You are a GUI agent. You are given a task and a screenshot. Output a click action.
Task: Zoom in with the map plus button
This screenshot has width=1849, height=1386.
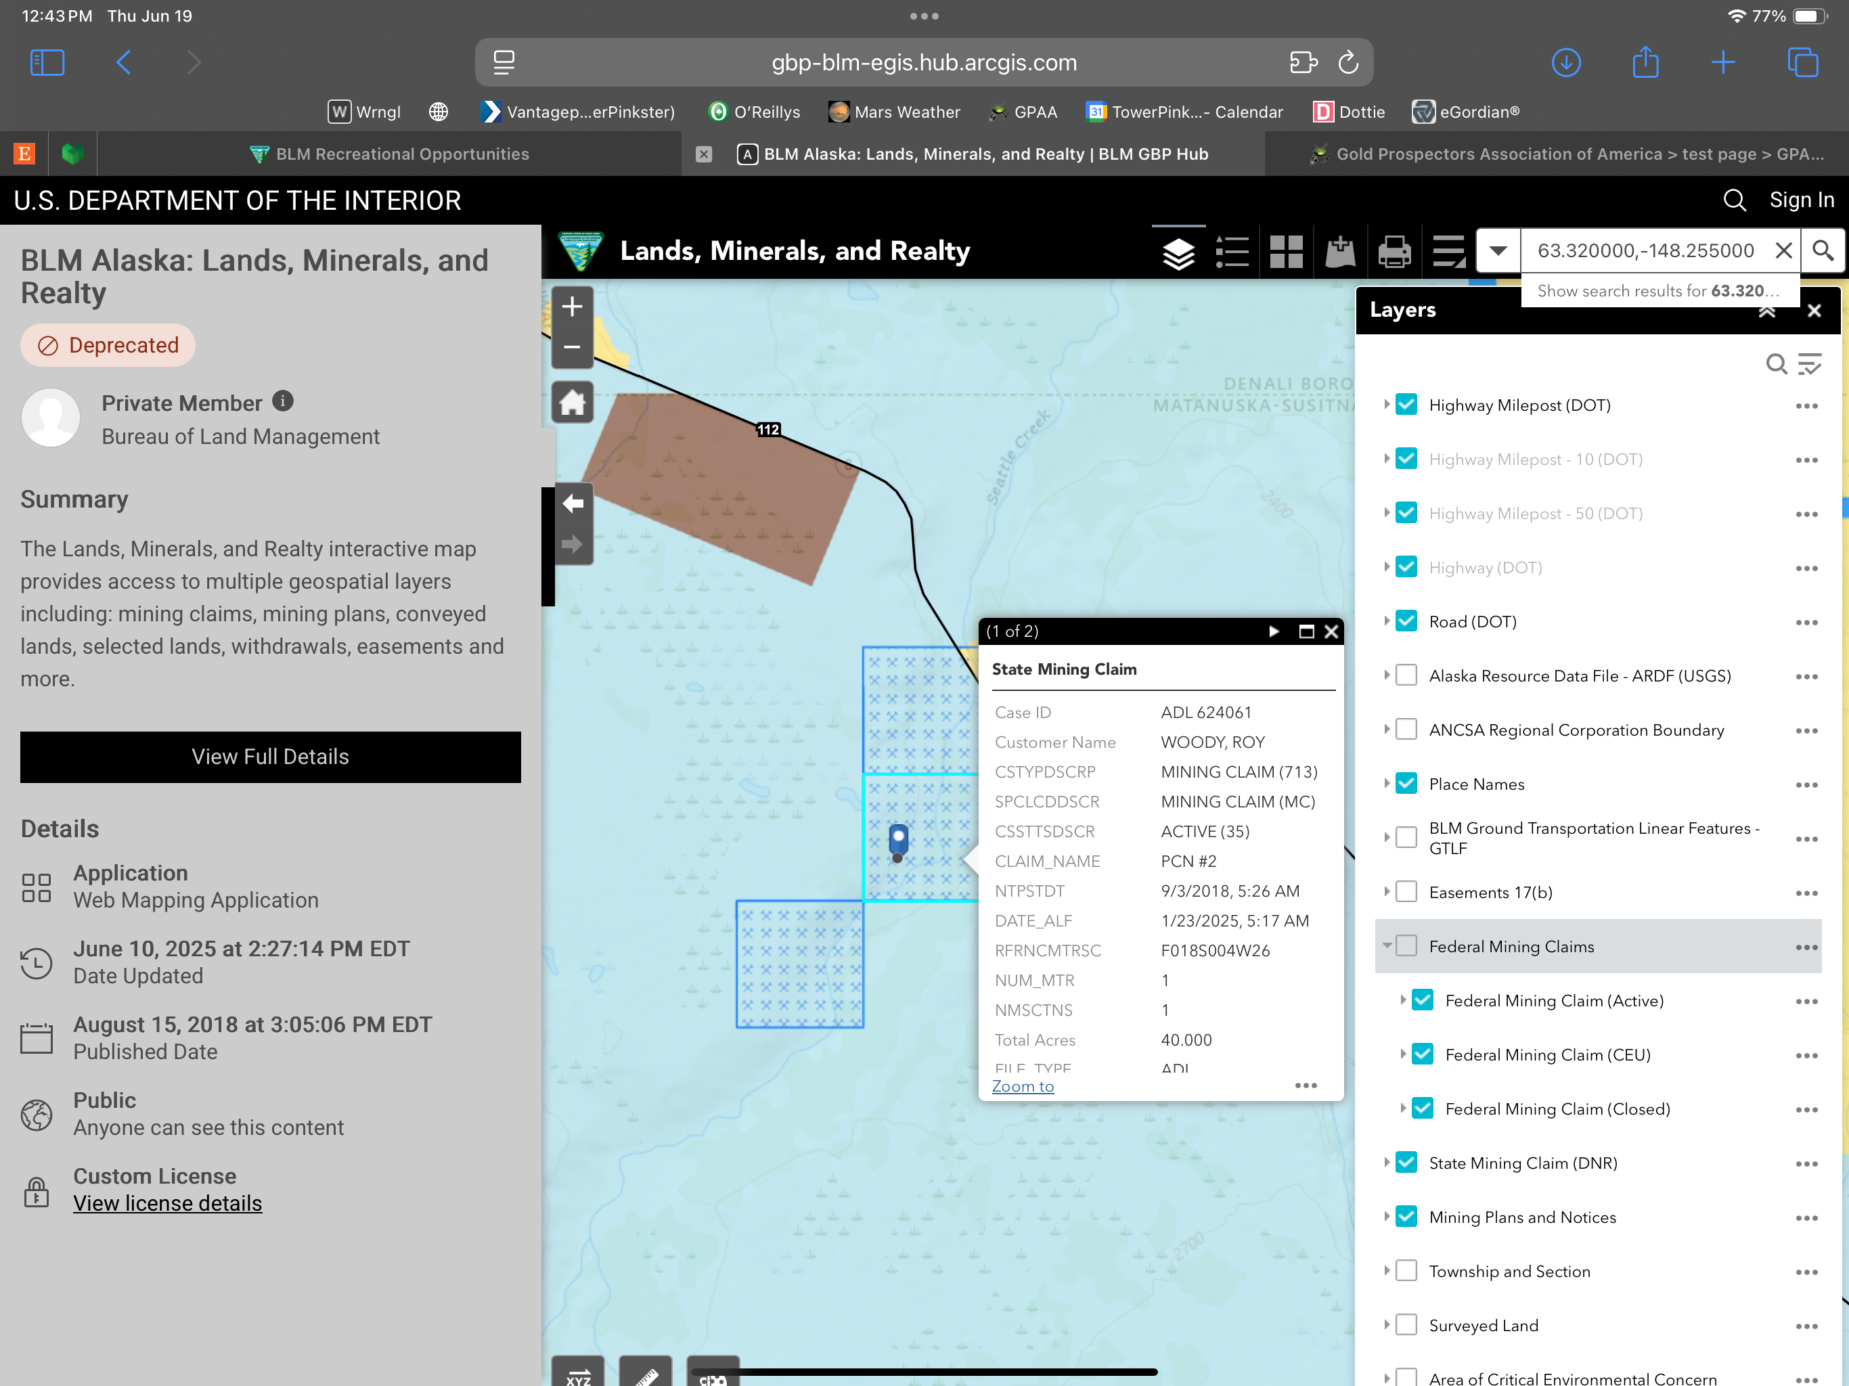pyautogui.click(x=573, y=307)
